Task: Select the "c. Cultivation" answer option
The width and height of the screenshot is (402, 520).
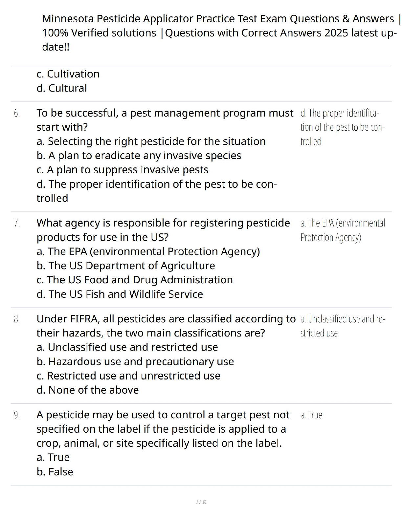Action: [x=68, y=74]
